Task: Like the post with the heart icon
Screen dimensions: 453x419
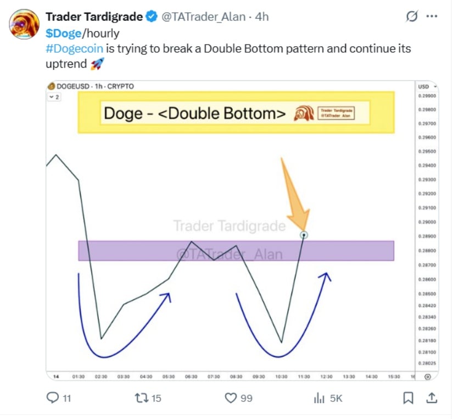Action: click(231, 398)
